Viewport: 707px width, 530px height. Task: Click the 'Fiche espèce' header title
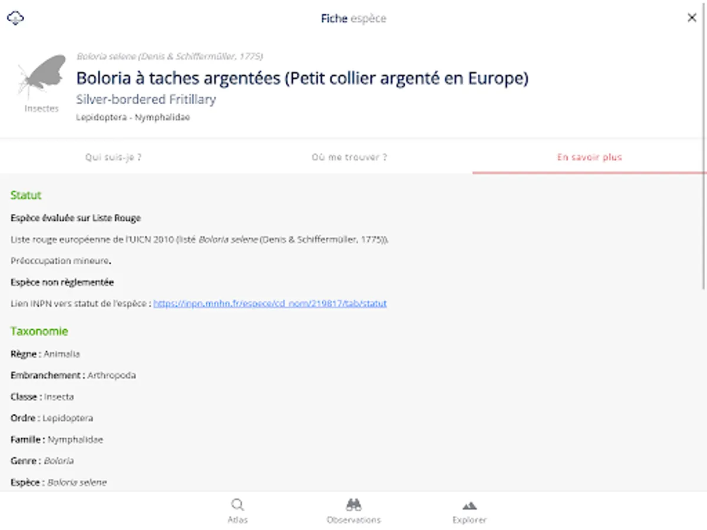tap(353, 18)
